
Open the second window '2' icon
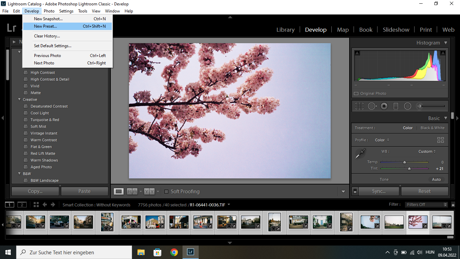(22, 205)
